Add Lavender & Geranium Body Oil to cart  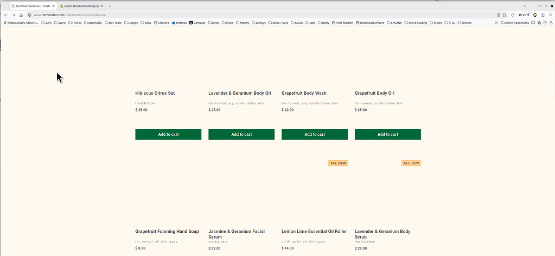click(241, 134)
